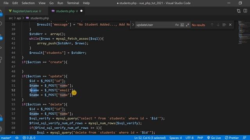Change indentation via Spaces: 4
The image size is (250, 140).
(175, 138)
